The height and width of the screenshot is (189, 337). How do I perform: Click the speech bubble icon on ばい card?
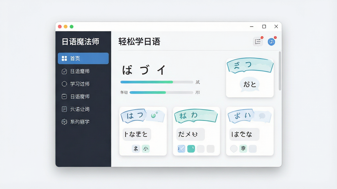coord(262,116)
